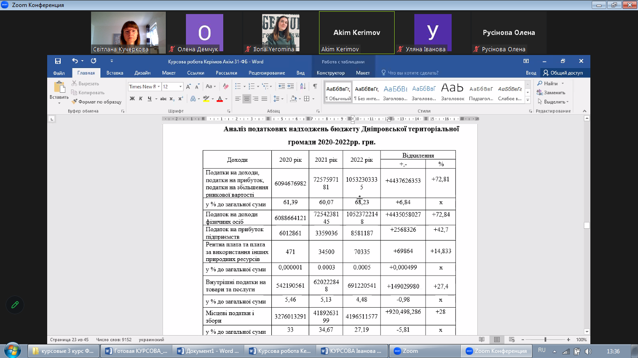Click the Общий доступ share button

point(562,73)
